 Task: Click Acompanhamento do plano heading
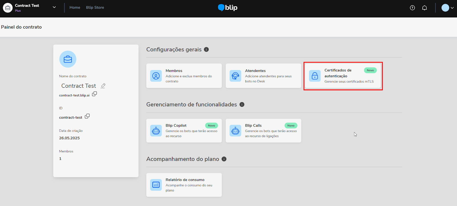click(183, 159)
